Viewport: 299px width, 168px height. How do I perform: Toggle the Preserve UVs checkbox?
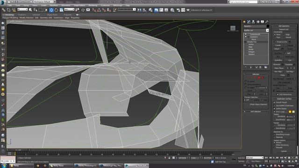click(x=275, y=42)
